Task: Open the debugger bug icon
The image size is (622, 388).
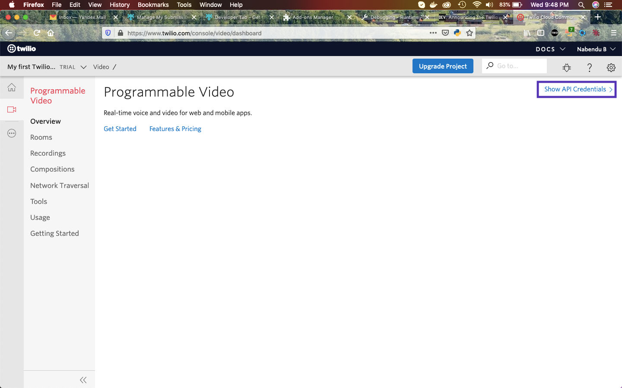Action: point(567,67)
